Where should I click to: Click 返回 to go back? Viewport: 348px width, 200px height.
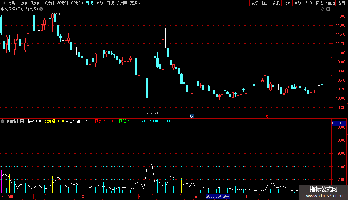(x=341, y=3)
